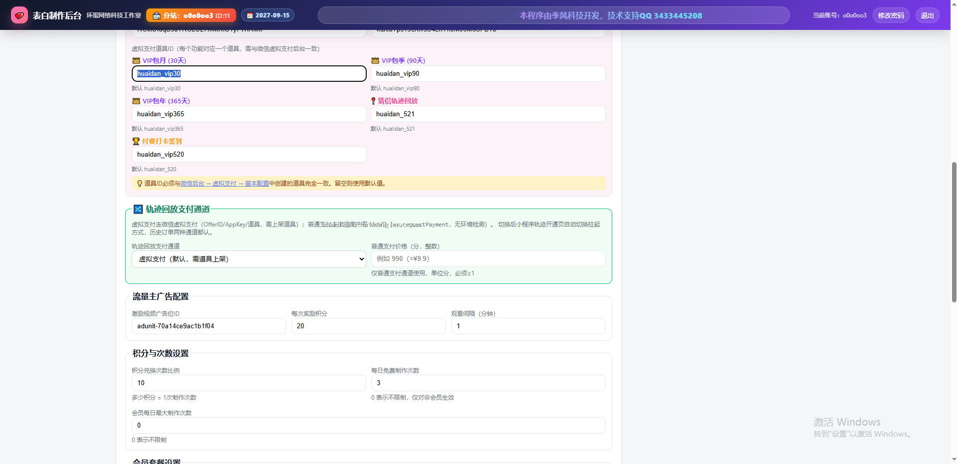Click the scrolling announcement banner
The height and width of the screenshot is (464, 958).
[x=553, y=15]
